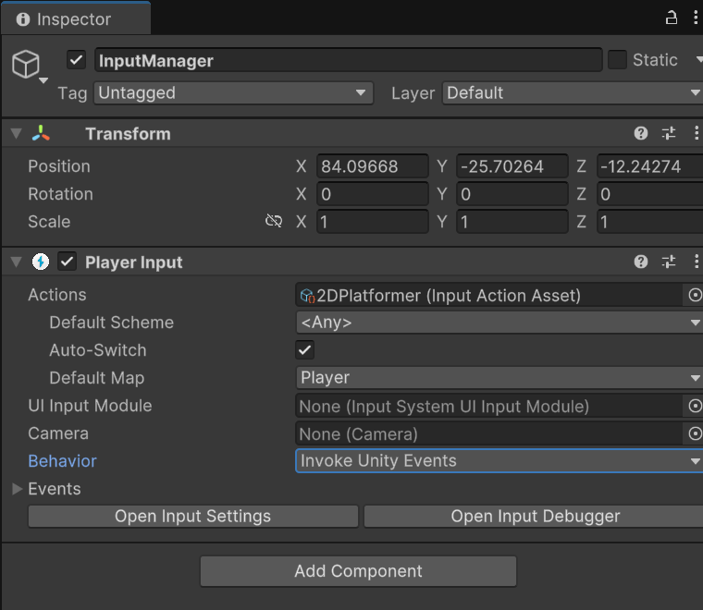Open Transform component presets icon
The image size is (703, 610).
pos(669,134)
